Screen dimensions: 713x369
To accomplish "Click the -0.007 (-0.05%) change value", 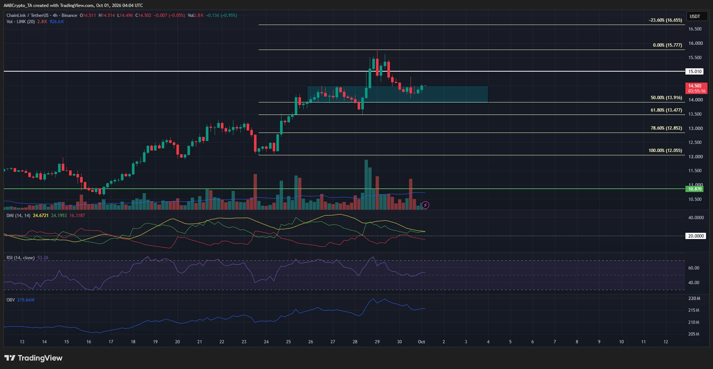I will click(x=169, y=15).
